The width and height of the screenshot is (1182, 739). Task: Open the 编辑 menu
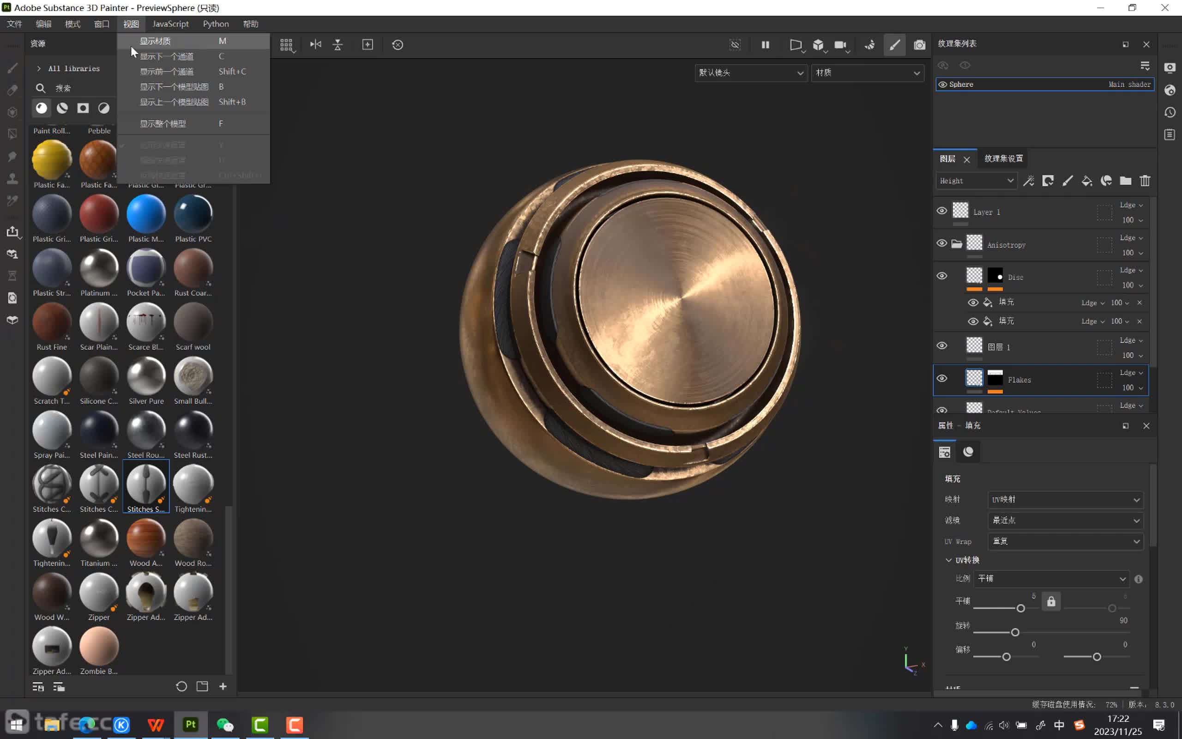[43, 24]
